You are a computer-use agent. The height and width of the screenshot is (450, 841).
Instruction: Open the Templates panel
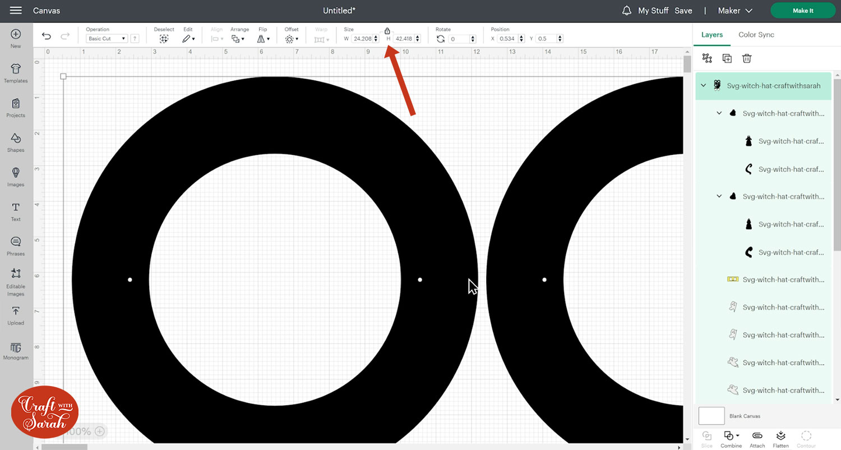(x=16, y=73)
